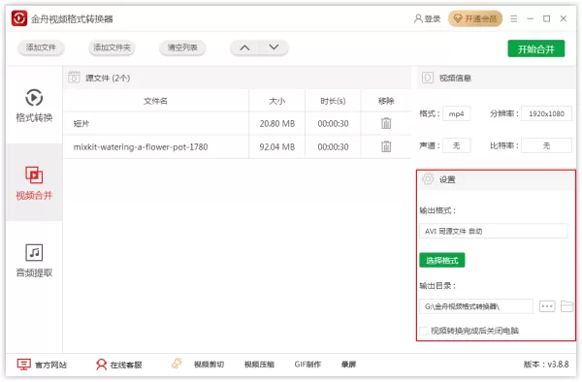This screenshot has height=382, width=582.
Task: Click the 输出目录 path field
Action: pos(476,306)
